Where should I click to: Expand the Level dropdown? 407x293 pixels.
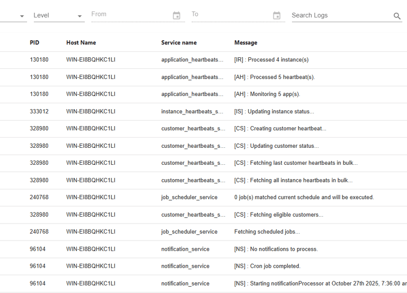(58, 16)
